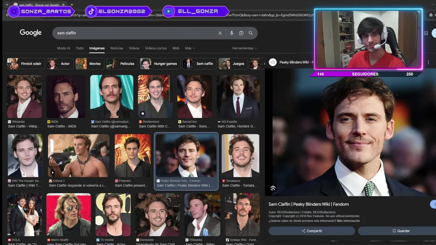Save the image with Guardar button
Screen dimensions: 436x245
[x=401, y=231]
